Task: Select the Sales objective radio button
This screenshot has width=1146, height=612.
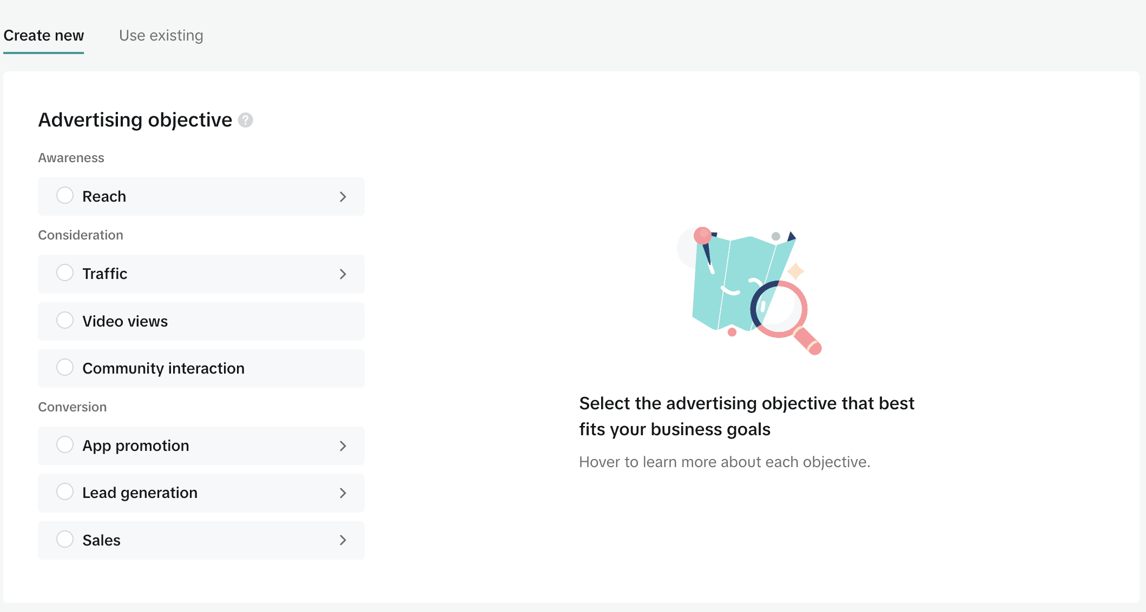Action: point(65,539)
